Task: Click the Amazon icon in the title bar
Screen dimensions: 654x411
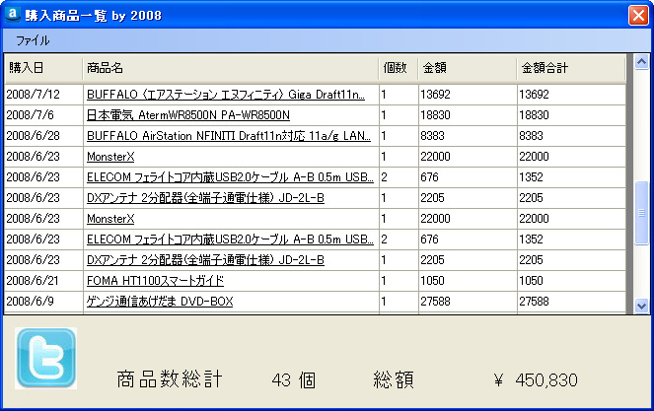Action: 13,14
